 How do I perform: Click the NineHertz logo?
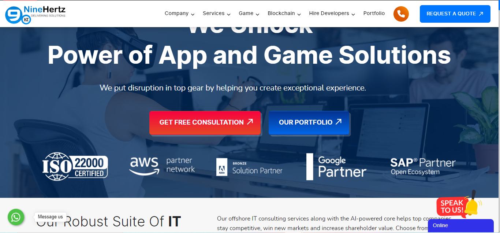click(x=36, y=14)
